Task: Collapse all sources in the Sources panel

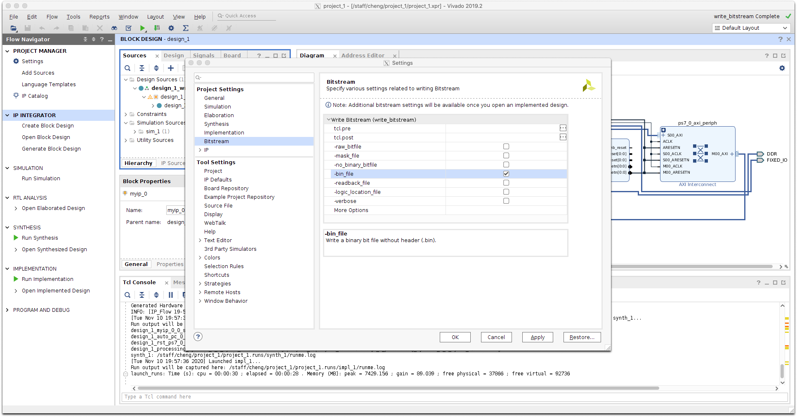Action: (x=142, y=68)
